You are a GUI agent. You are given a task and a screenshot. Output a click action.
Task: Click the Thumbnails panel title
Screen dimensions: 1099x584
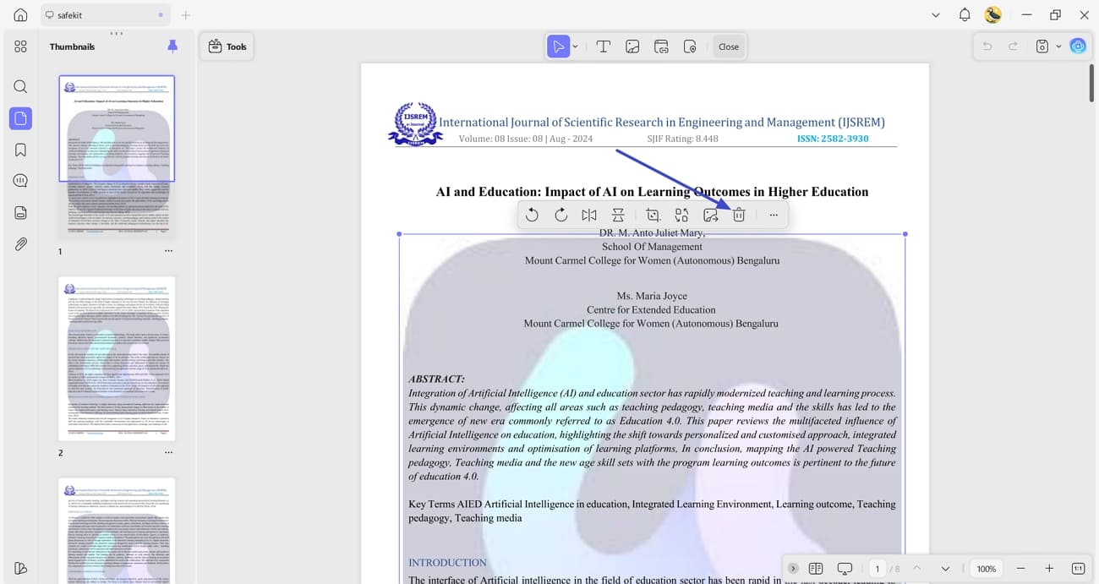click(72, 46)
